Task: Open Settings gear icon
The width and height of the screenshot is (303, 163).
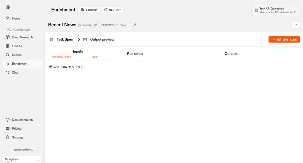Action: 8,137
